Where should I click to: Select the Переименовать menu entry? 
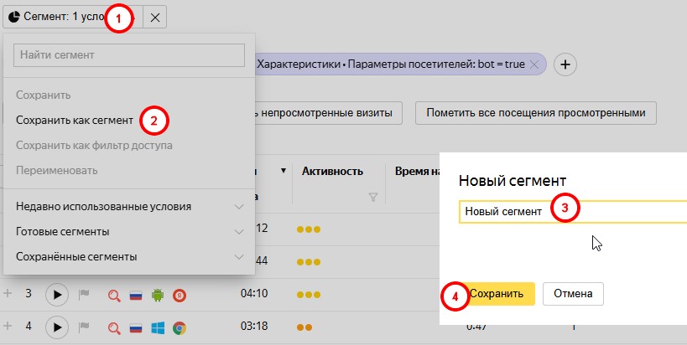coord(56,170)
